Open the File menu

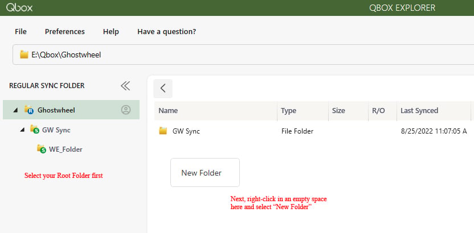[x=21, y=32]
